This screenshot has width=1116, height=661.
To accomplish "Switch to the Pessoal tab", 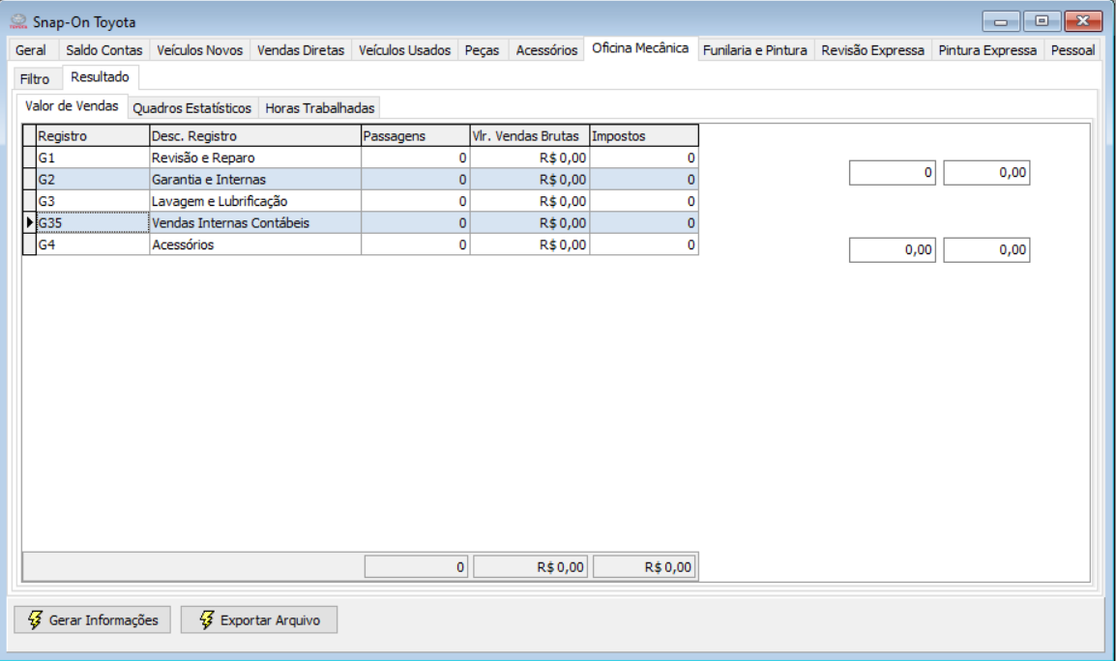I will pos(1072,50).
